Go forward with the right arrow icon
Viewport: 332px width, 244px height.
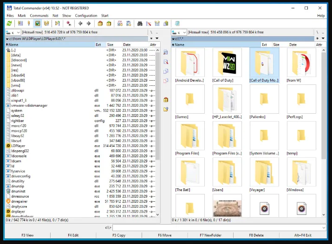pos(89,24)
